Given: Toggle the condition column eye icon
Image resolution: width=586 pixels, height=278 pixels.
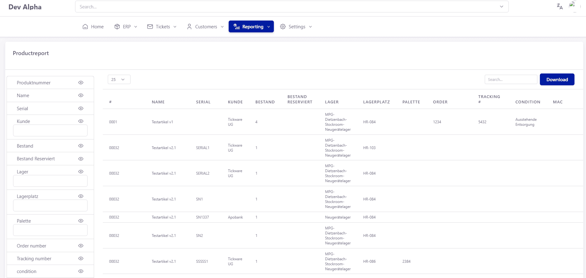Looking at the screenshot, I should click(x=81, y=271).
